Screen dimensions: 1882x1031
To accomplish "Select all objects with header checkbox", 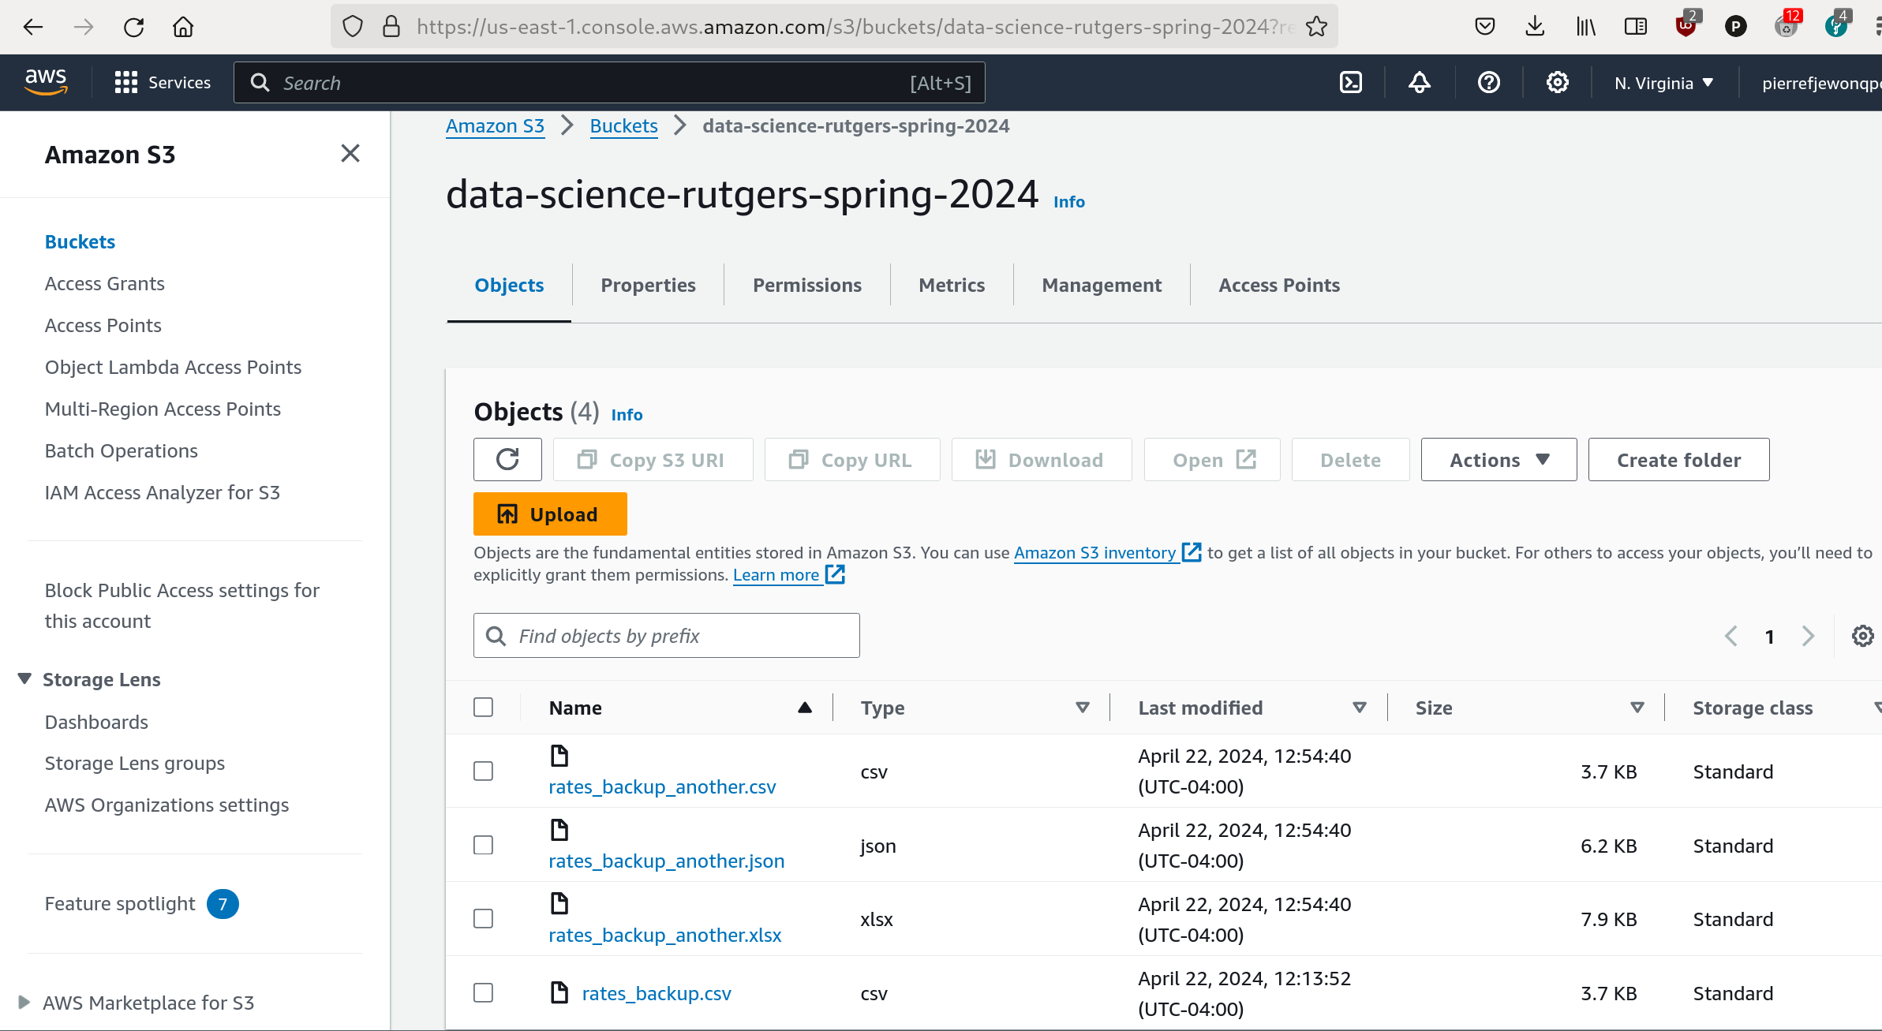I will [483, 707].
